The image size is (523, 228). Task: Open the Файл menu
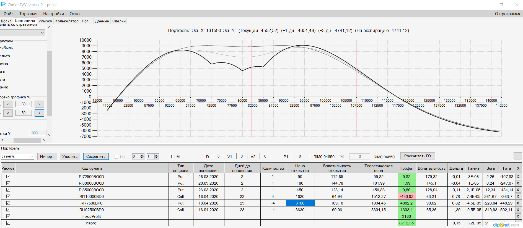click(x=9, y=14)
